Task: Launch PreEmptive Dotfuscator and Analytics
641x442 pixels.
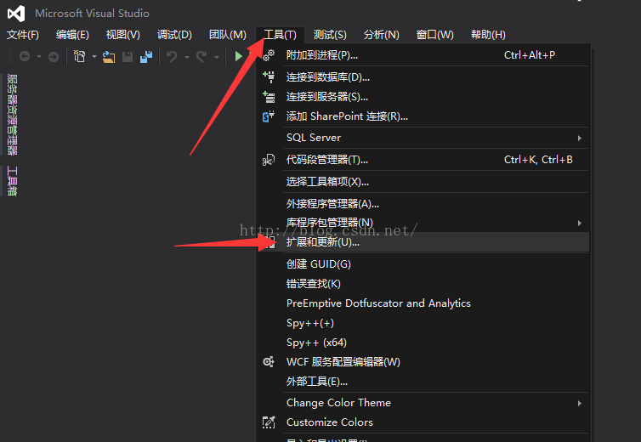Action: click(x=423, y=303)
